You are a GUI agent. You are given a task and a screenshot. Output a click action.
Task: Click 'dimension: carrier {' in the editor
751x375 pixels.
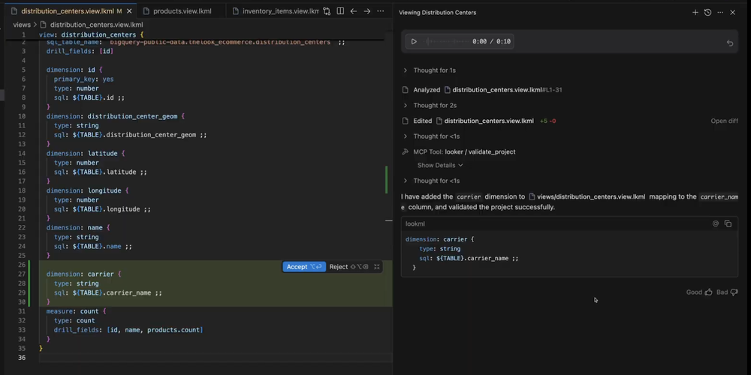[84, 274]
